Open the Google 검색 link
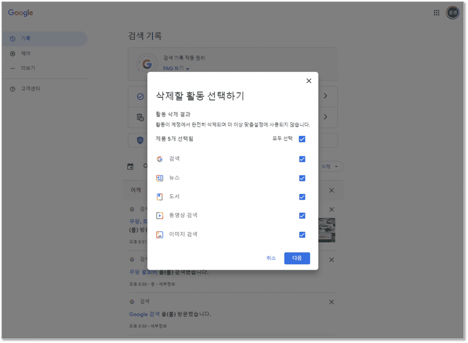The width and height of the screenshot is (468, 343). [x=144, y=314]
